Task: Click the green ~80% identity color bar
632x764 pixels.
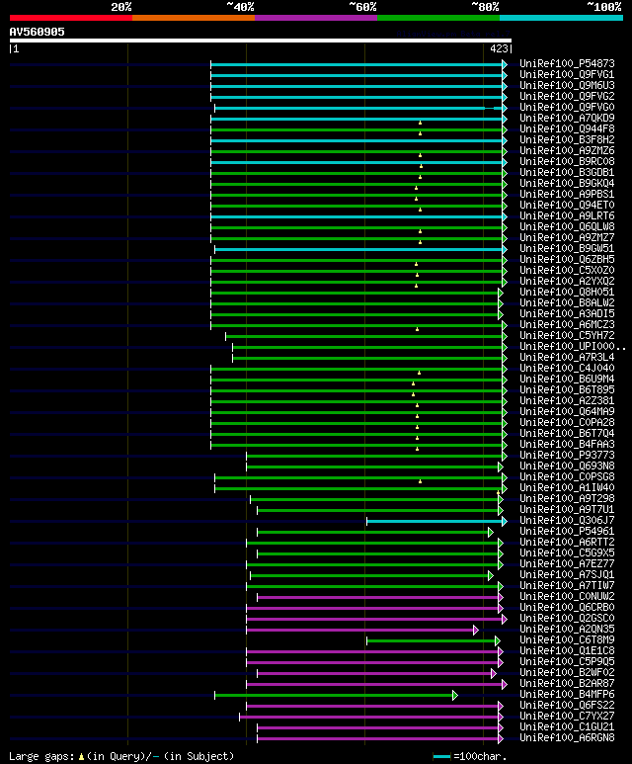Action: [x=438, y=18]
